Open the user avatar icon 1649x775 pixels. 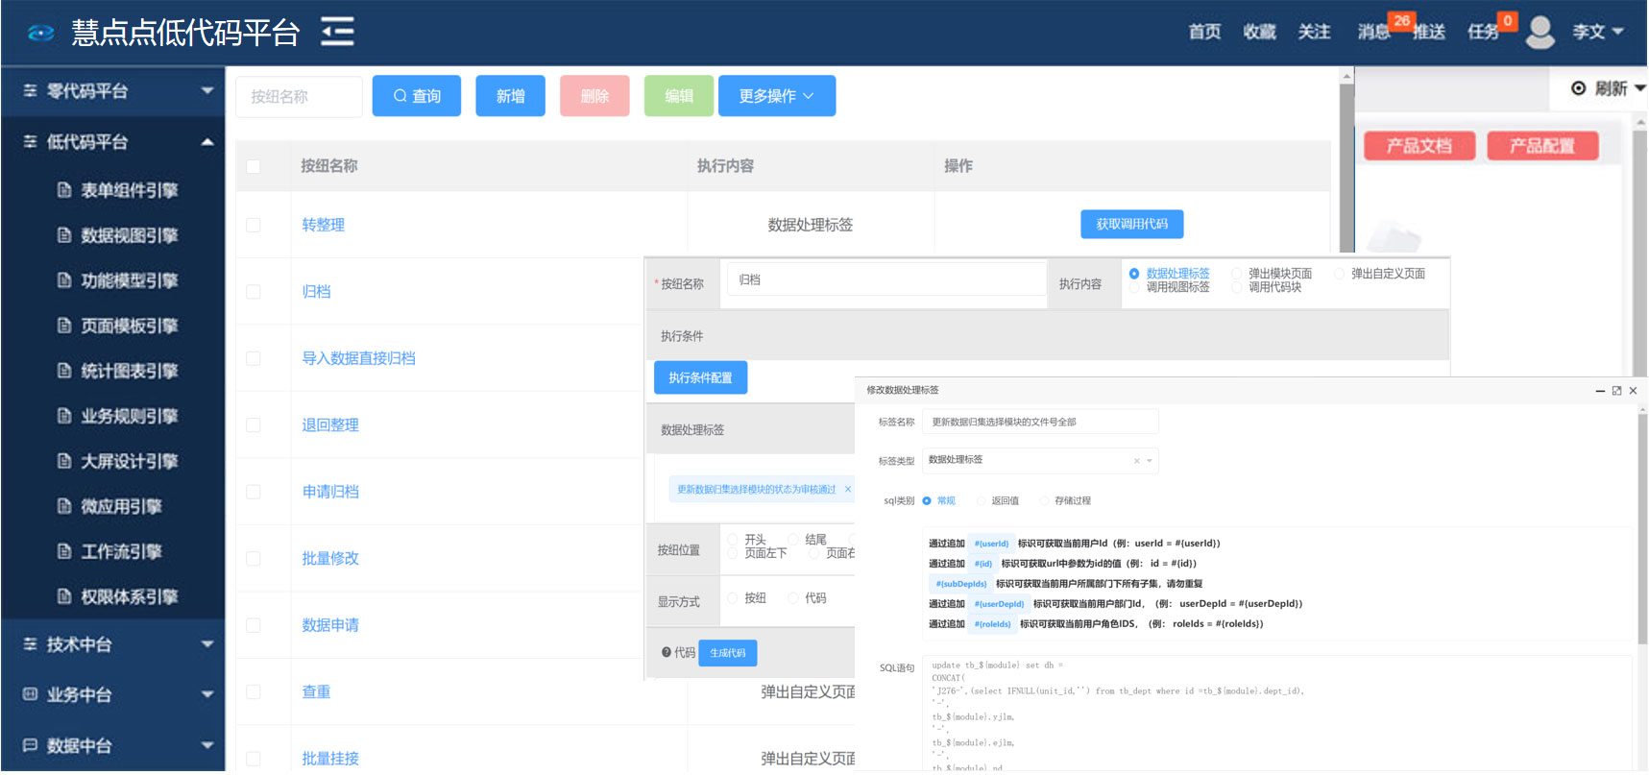pos(1540,32)
